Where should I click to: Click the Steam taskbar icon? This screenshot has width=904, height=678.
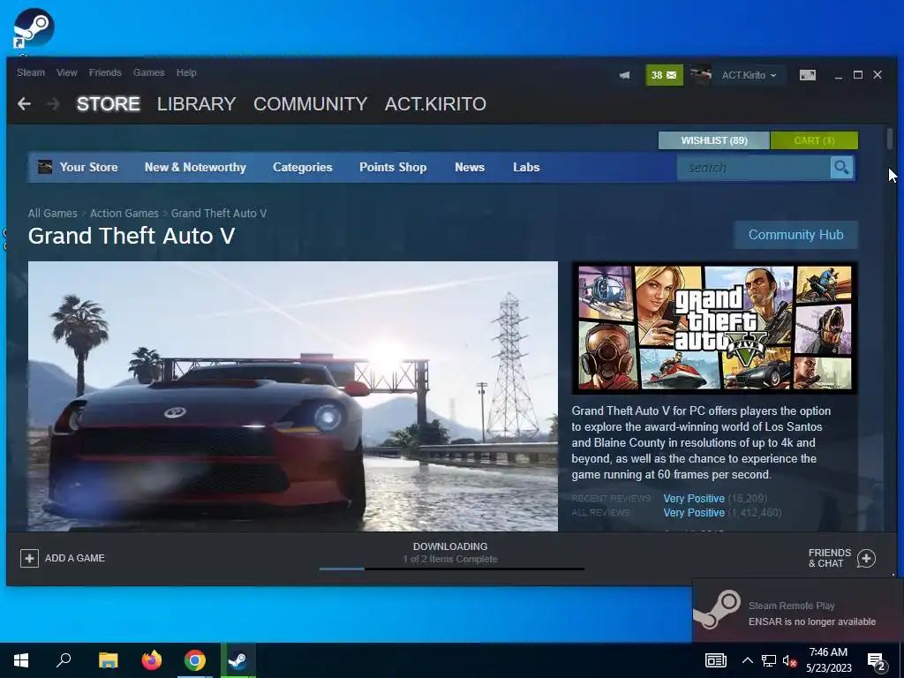pyautogui.click(x=237, y=660)
